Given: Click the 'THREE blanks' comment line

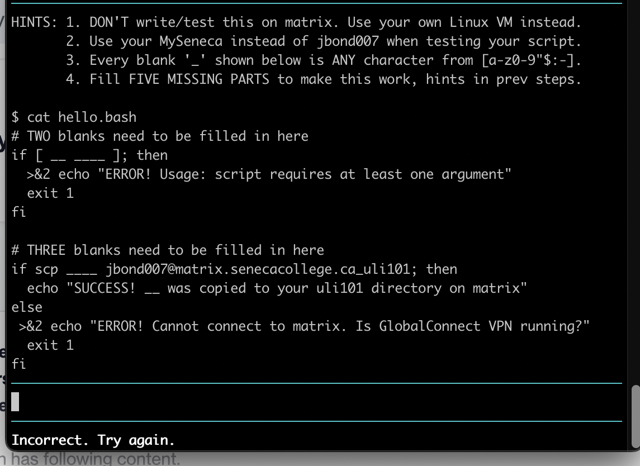Looking at the screenshot, I should click(x=168, y=250).
